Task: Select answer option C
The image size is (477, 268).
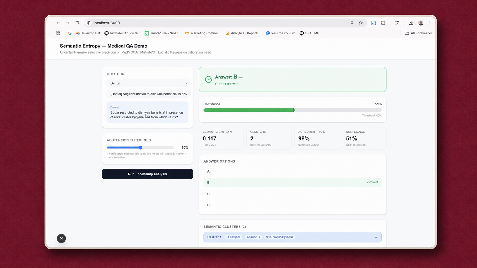Action: (x=292, y=194)
